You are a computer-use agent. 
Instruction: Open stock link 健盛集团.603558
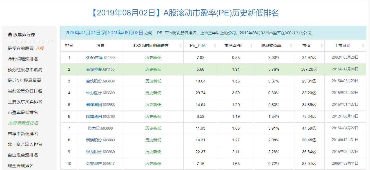(100, 105)
